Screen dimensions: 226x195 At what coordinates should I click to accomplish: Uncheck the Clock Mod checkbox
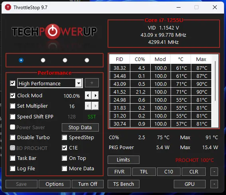(12, 95)
